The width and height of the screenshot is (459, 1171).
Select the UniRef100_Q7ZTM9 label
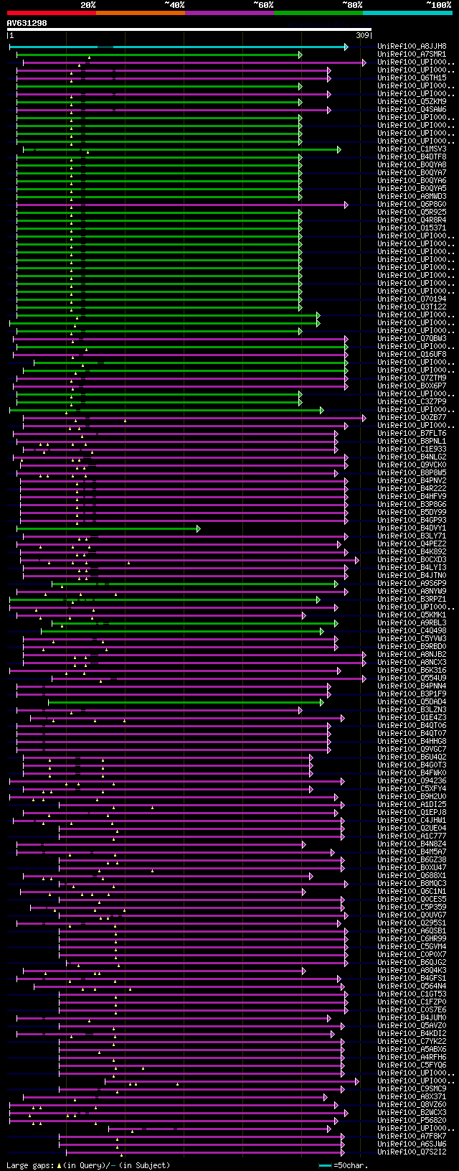pyautogui.click(x=412, y=378)
